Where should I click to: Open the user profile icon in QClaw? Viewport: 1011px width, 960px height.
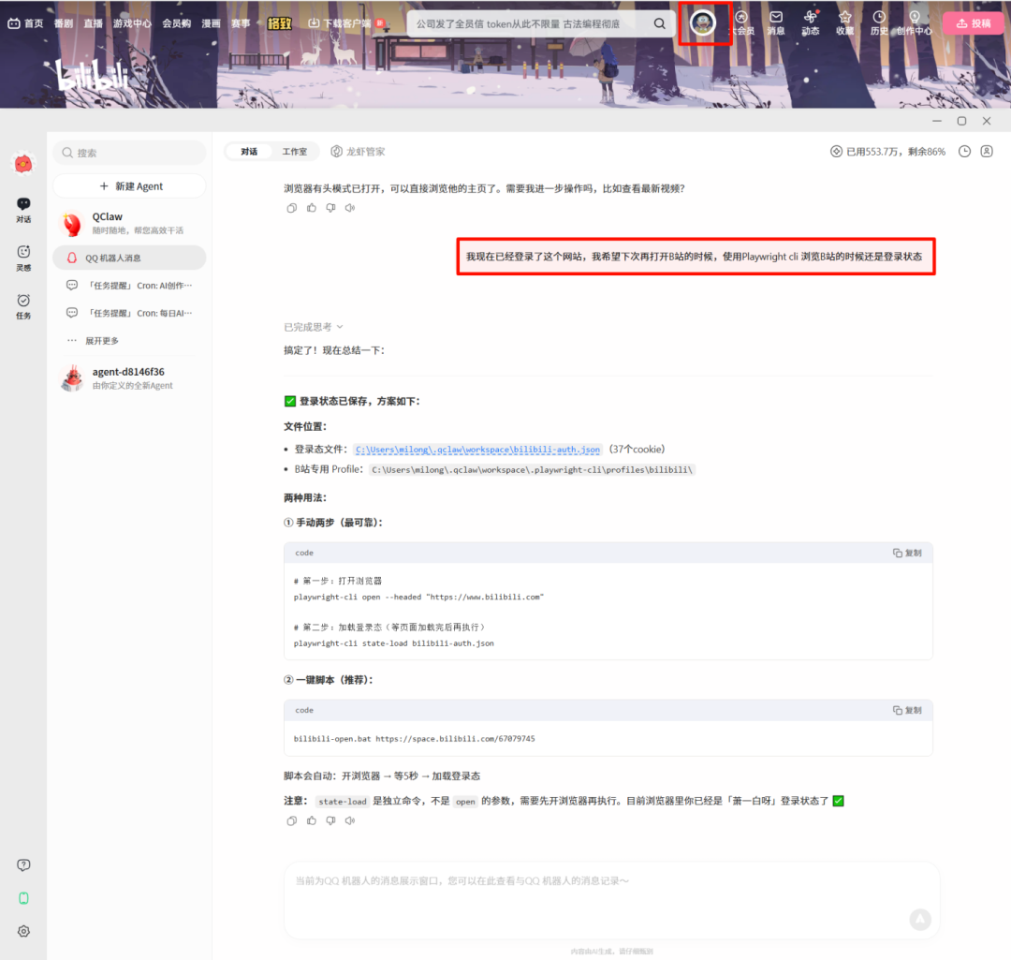[x=987, y=152]
